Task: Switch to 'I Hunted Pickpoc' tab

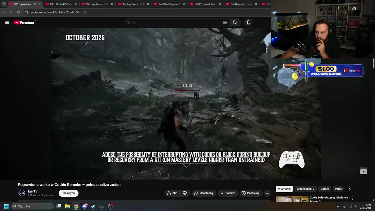Action: 61,4
